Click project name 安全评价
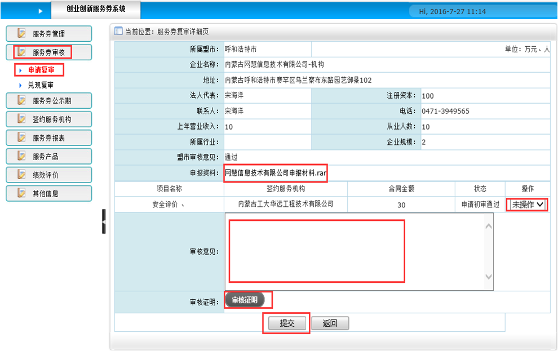Viewport: 558px width, 351px height. pyautogui.click(x=165, y=205)
